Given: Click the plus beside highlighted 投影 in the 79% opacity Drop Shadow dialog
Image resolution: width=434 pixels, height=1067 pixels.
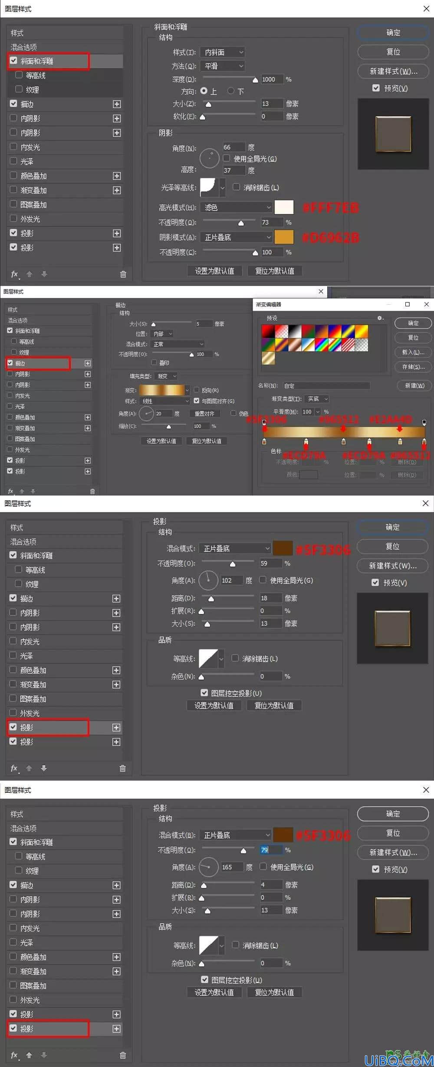Looking at the screenshot, I should point(116,1029).
